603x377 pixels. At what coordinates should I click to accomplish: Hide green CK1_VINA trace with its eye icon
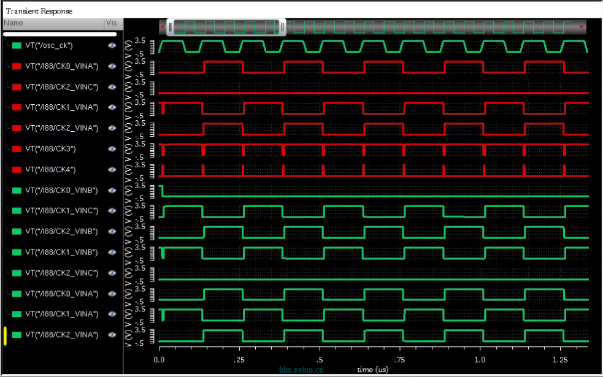(x=112, y=314)
